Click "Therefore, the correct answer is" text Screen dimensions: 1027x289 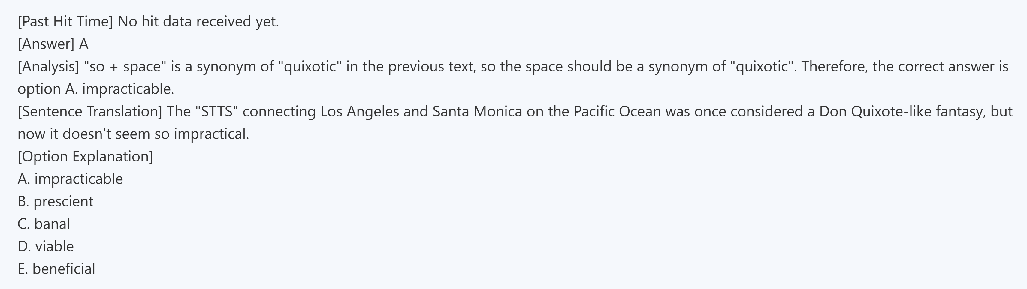[905, 67]
